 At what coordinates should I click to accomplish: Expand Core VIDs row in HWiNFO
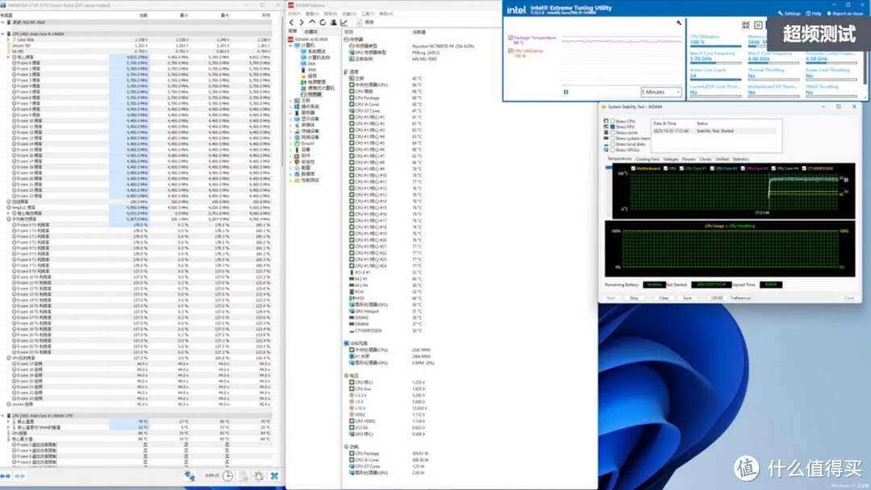[x=8, y=40]
